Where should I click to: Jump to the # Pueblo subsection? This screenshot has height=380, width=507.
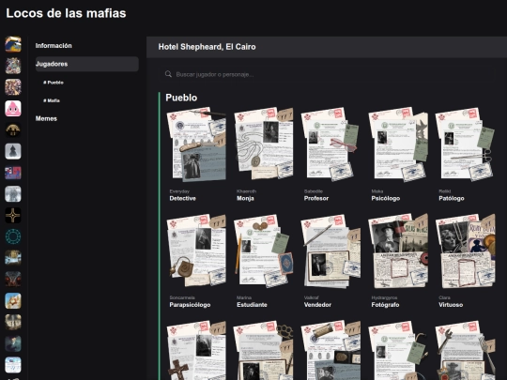coord(54,83)
